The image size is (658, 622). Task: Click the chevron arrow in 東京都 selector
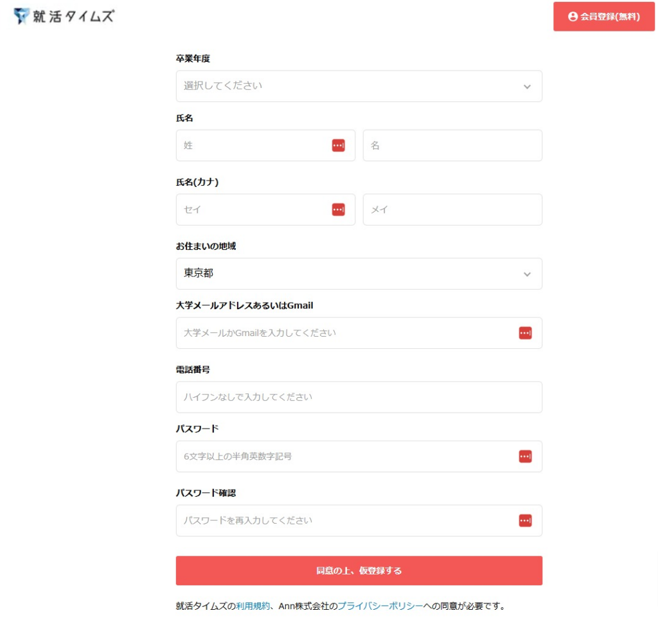click(527, 274)
